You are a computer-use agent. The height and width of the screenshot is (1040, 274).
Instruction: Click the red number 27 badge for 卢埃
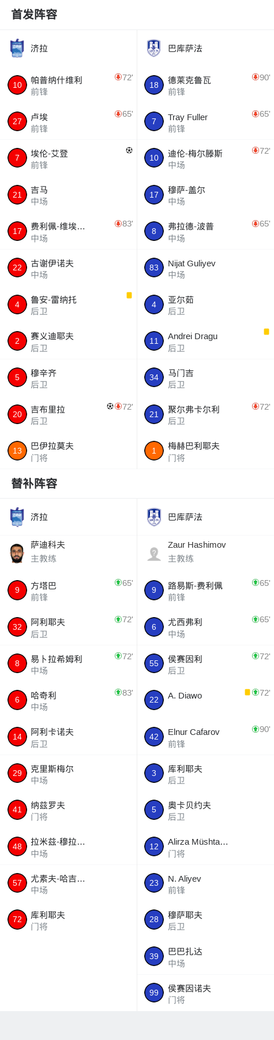pos(17,121)
